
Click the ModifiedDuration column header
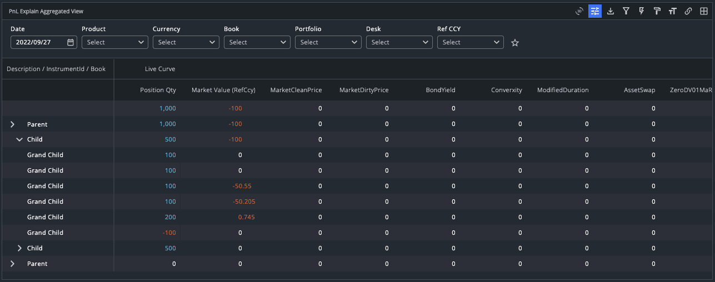point(563,90)
